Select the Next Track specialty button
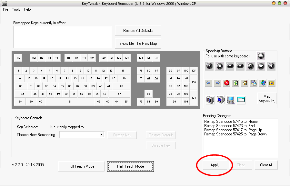The image size is (290, 186). (x=240, y=66)
